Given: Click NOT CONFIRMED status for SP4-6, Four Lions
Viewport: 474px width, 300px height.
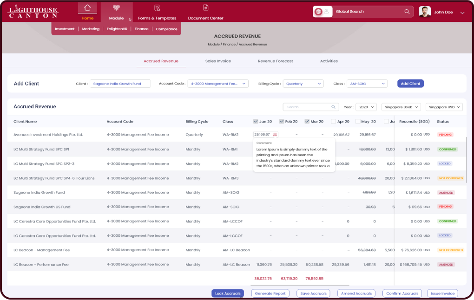Looking at the screenshot, I should coord(451,178).
